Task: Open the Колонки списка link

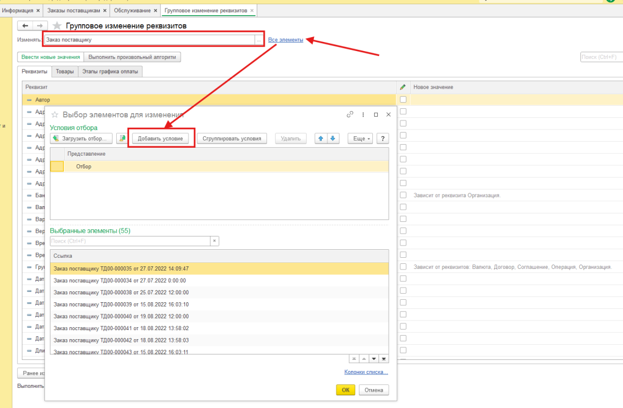Action: [366, 372]
